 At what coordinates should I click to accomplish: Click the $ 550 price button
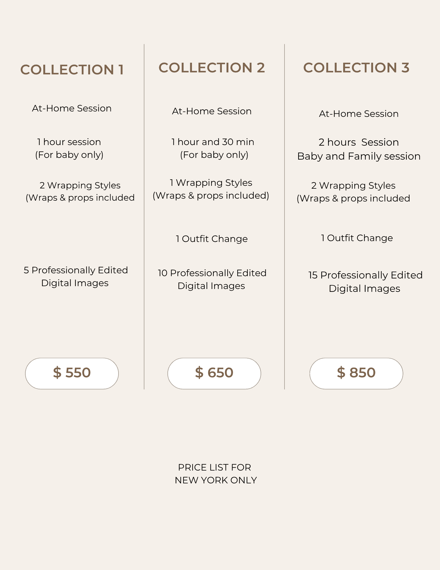(72, 373)
